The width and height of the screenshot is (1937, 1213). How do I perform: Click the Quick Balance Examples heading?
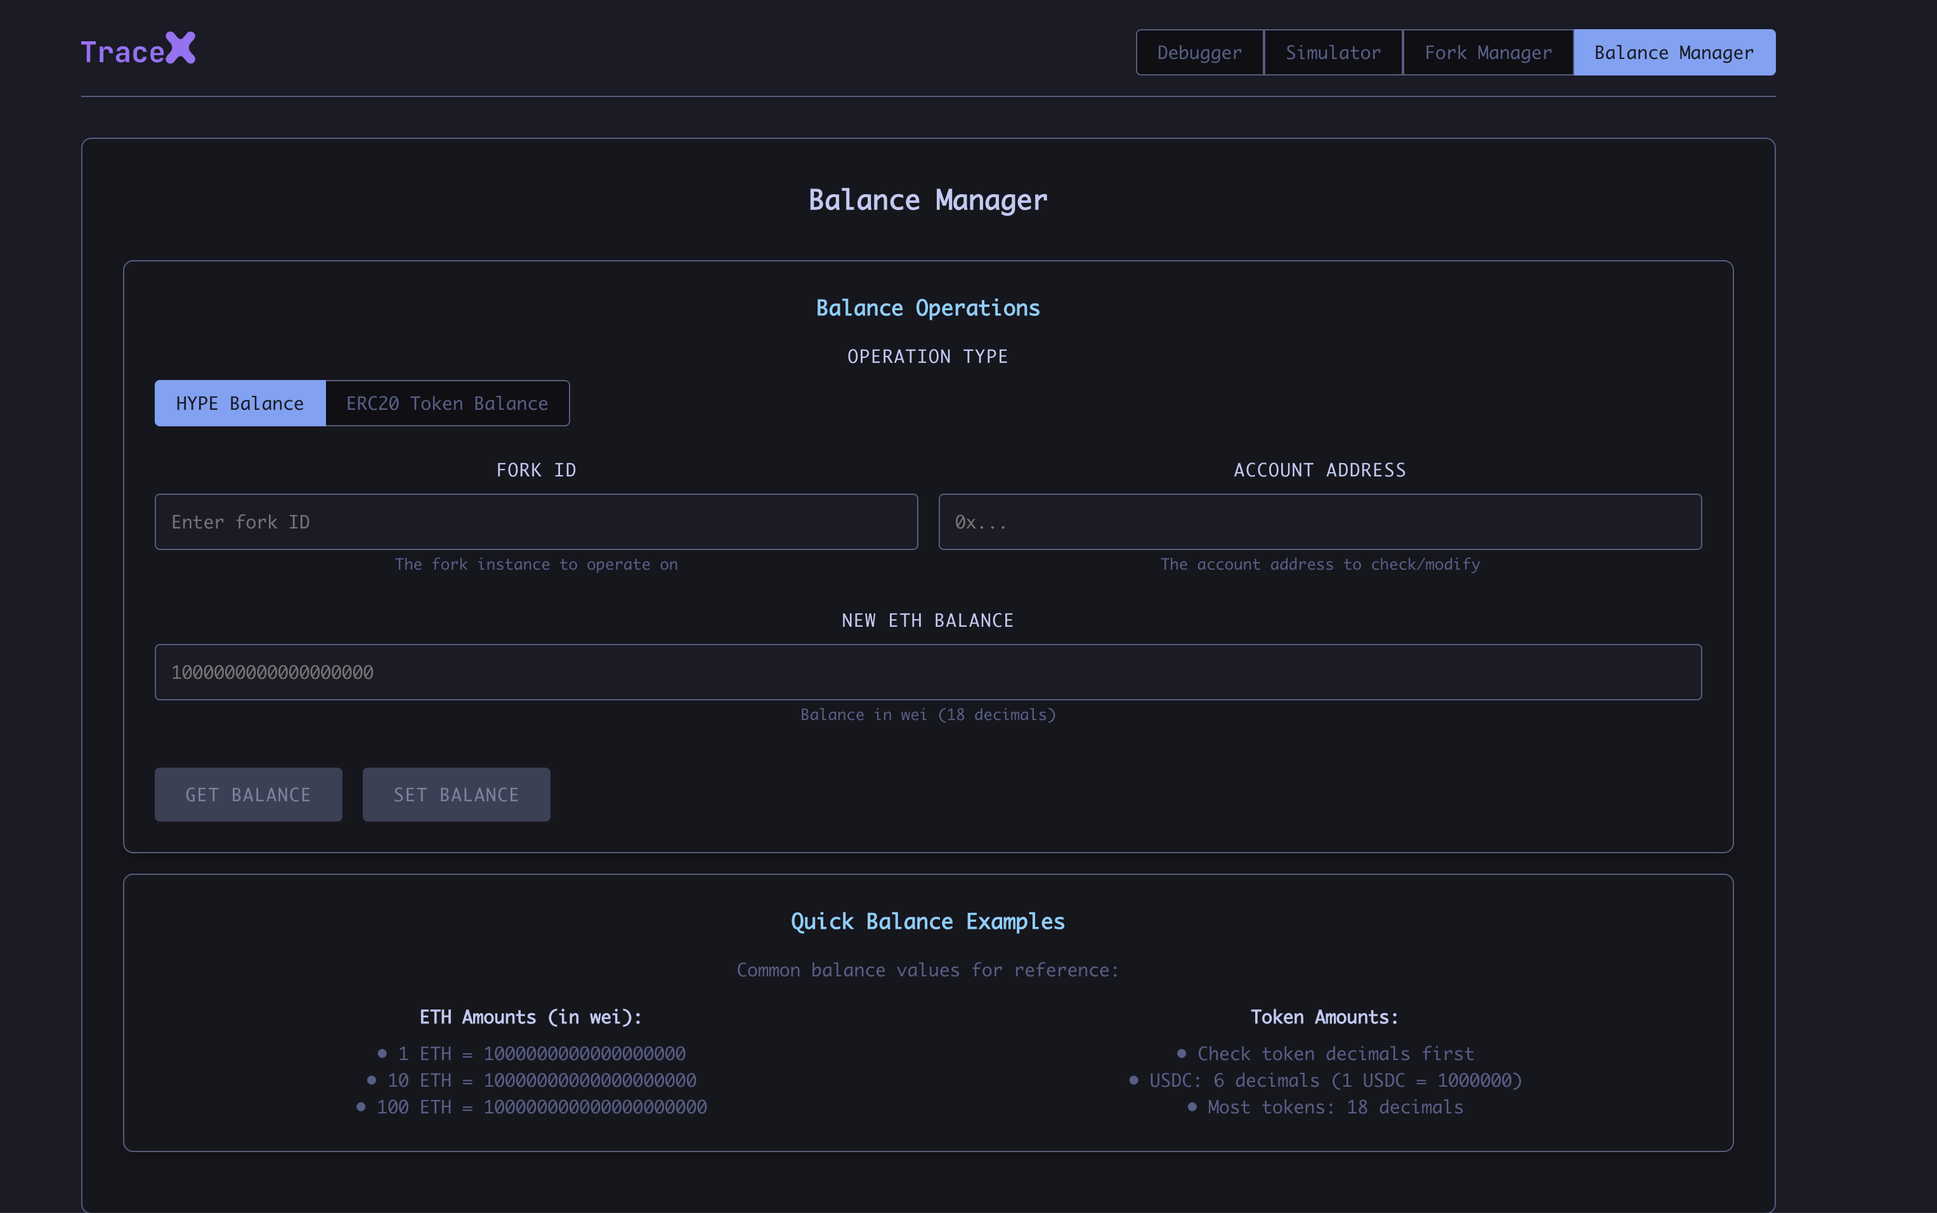click(927, 922)
